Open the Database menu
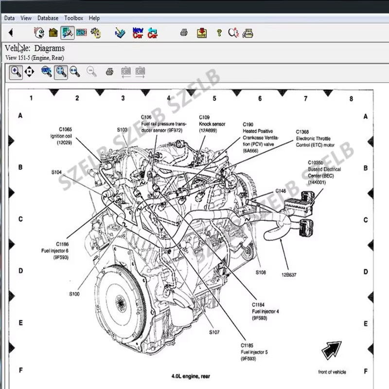This screenshot has width=389, height=389. [48, 18]
